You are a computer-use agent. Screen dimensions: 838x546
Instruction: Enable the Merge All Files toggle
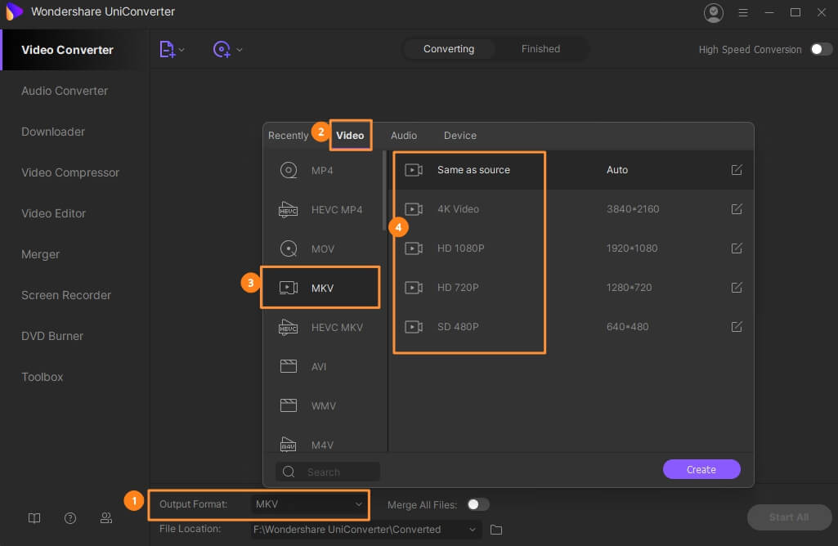(477, 504)
